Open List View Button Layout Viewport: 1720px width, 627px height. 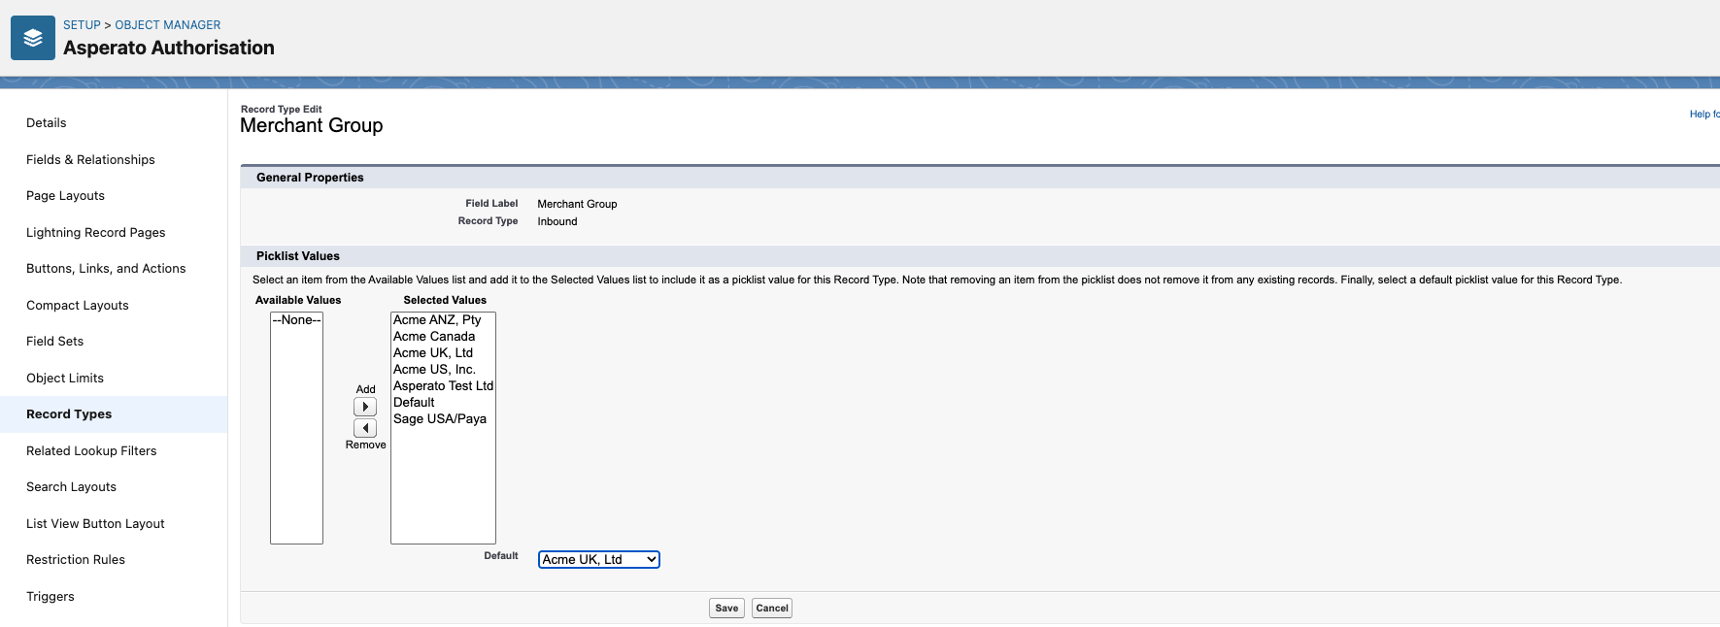point(95,523)
